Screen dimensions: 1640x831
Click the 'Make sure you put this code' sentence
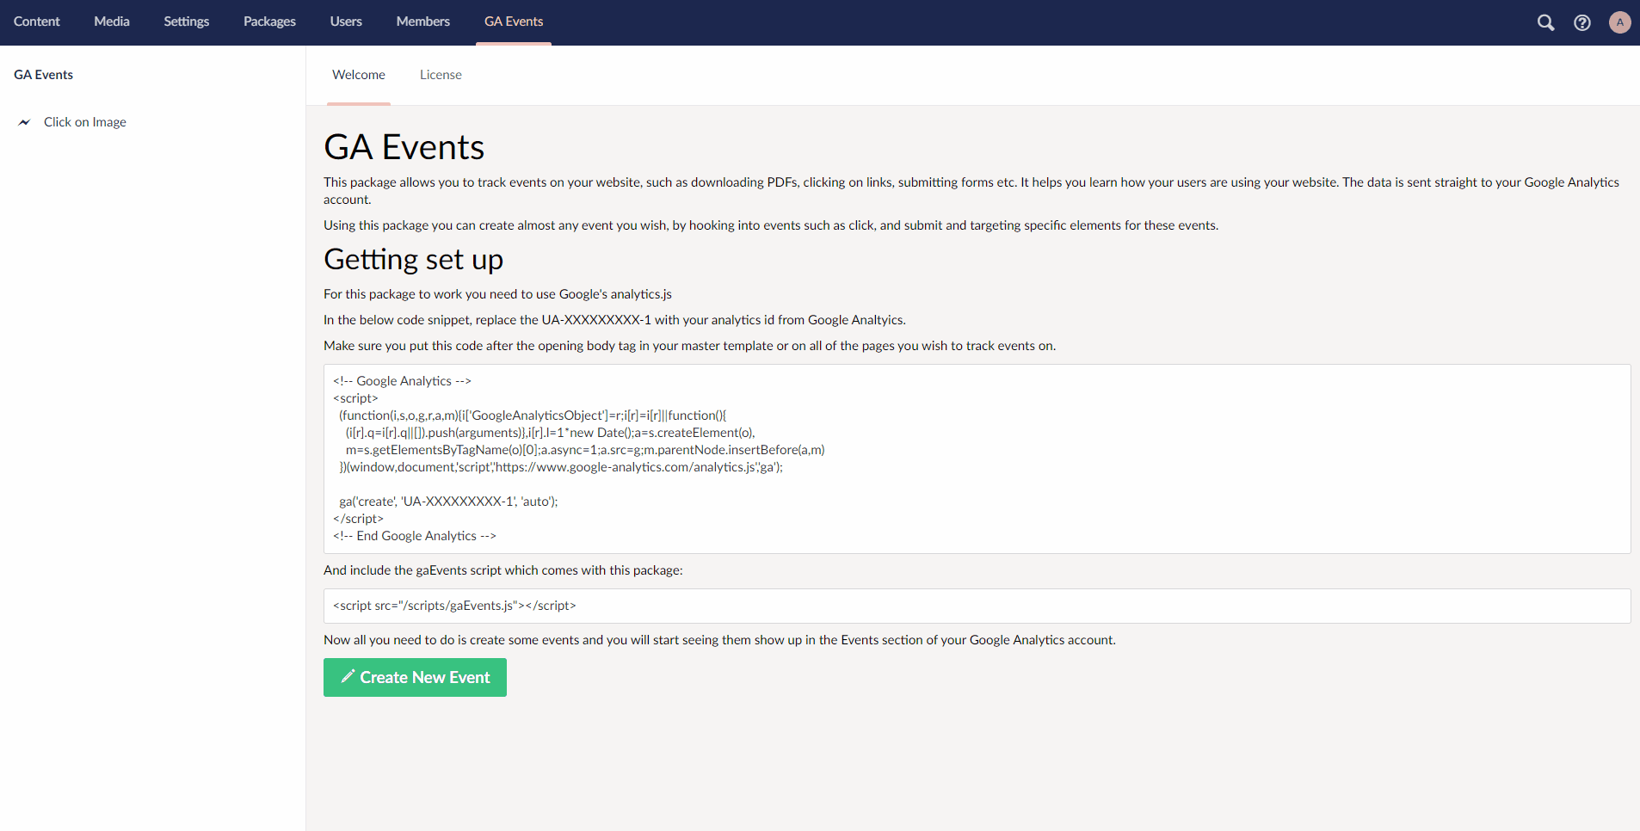(x=689, y=346)
